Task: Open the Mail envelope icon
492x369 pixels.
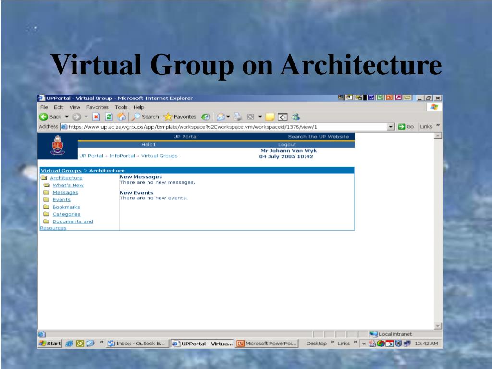Action: click(x=221, y=117)
